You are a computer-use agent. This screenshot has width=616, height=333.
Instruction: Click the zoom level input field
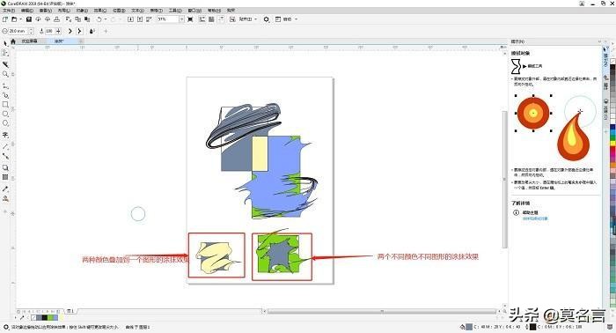(168, 18)
